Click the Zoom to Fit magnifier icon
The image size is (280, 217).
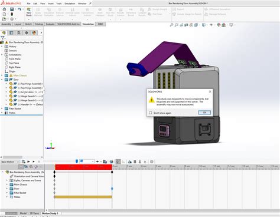[x=171, y=25]
